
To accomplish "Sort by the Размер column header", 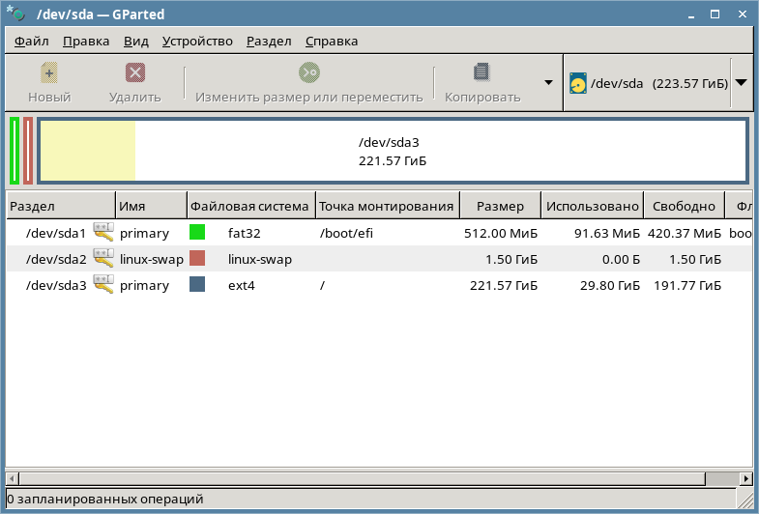I will [500, 206].
